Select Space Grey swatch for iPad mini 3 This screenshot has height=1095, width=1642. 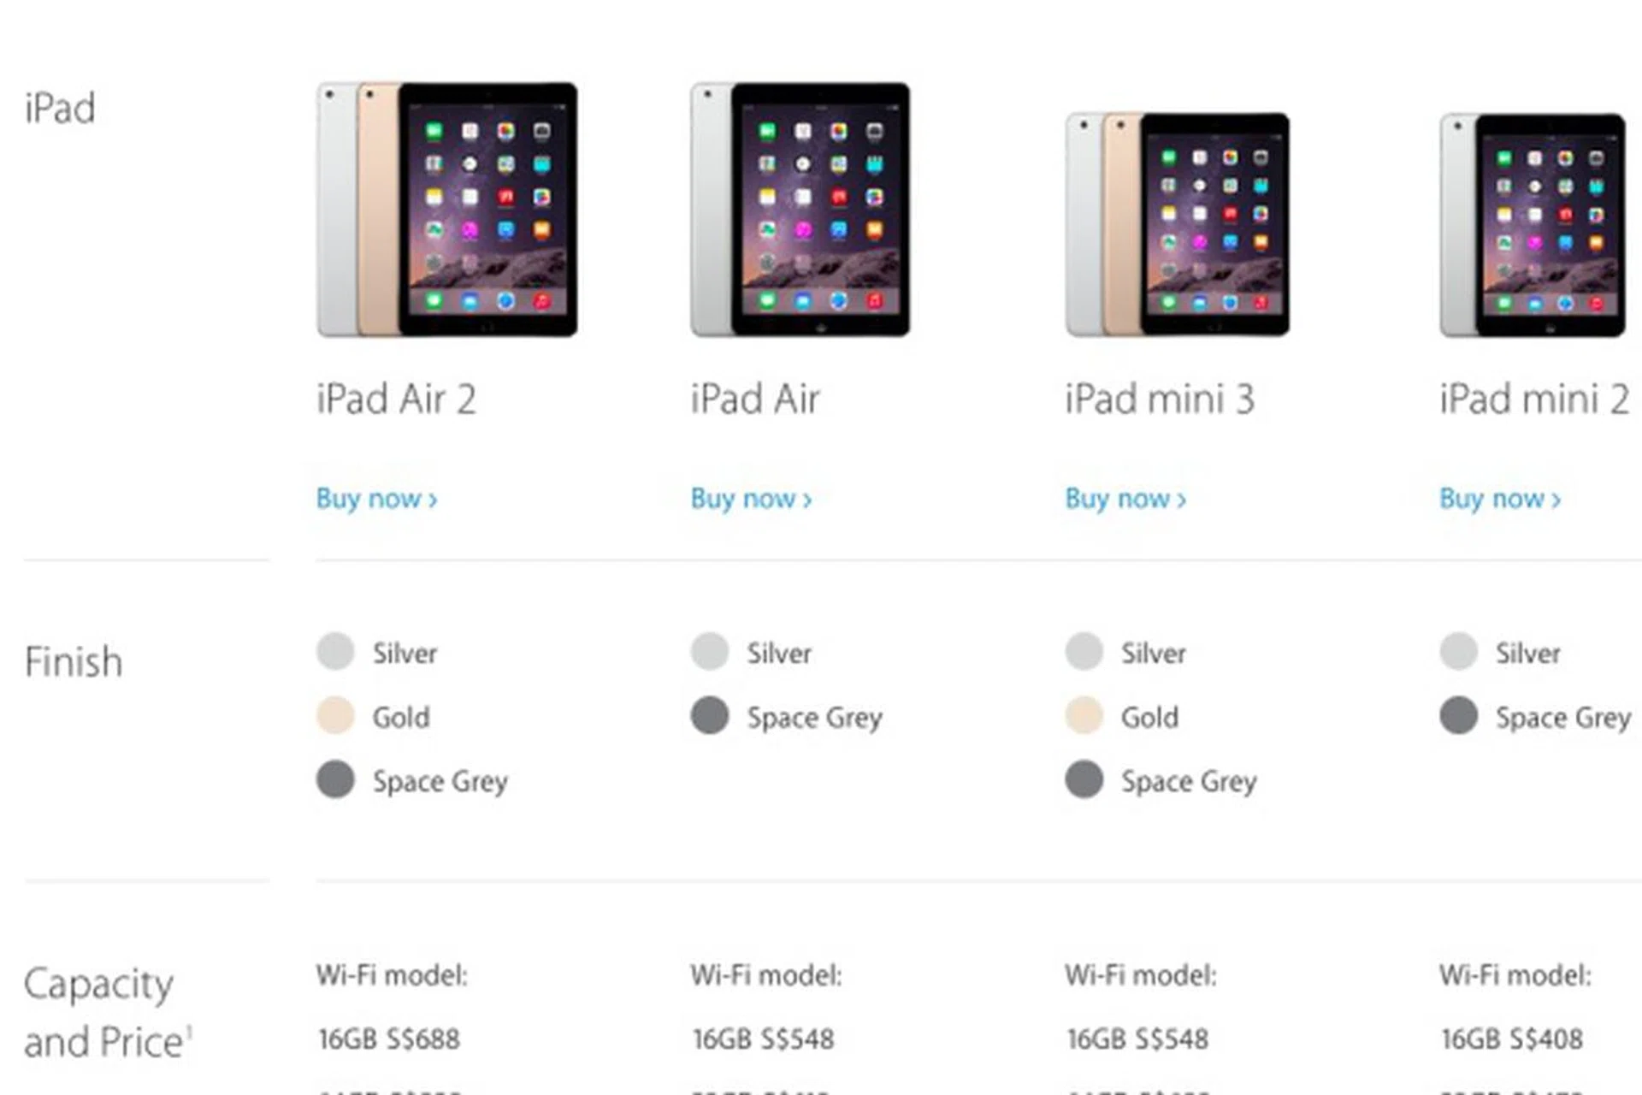pyautogui.click(x=1084, y=779)
